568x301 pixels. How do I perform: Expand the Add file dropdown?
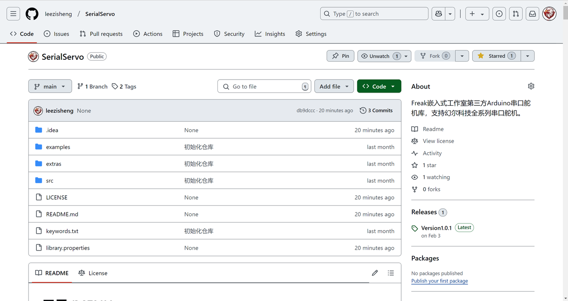click(334, 86)
